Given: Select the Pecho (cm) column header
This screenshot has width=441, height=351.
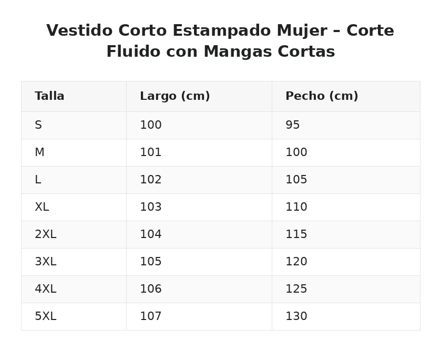Looking at the screenshot, I should [346, 97].
